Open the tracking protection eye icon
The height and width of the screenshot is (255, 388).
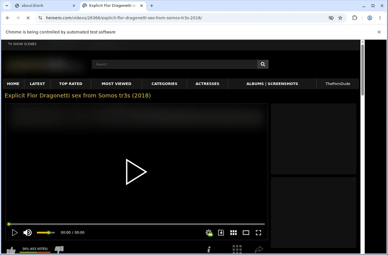pyautogui.click(x=331, y=18)
